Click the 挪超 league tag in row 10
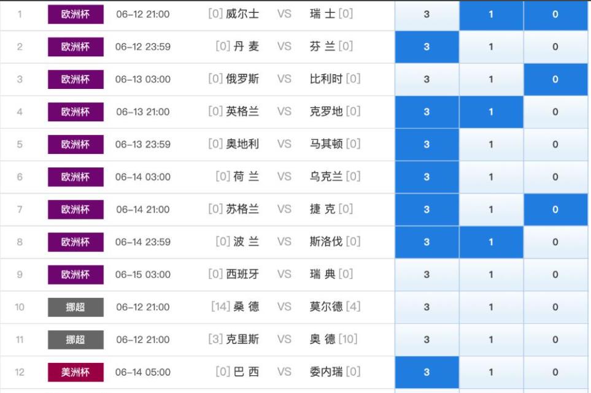 pyautogui.click(x=75, y=307)
